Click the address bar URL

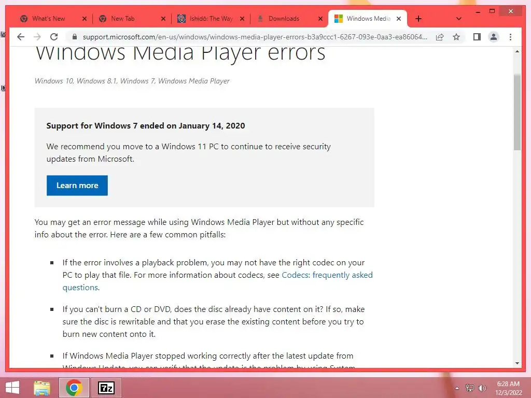[x=255, y=37]
